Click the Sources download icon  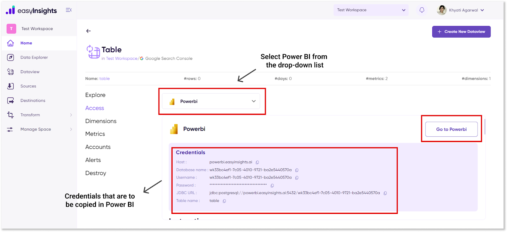[10, 86]
